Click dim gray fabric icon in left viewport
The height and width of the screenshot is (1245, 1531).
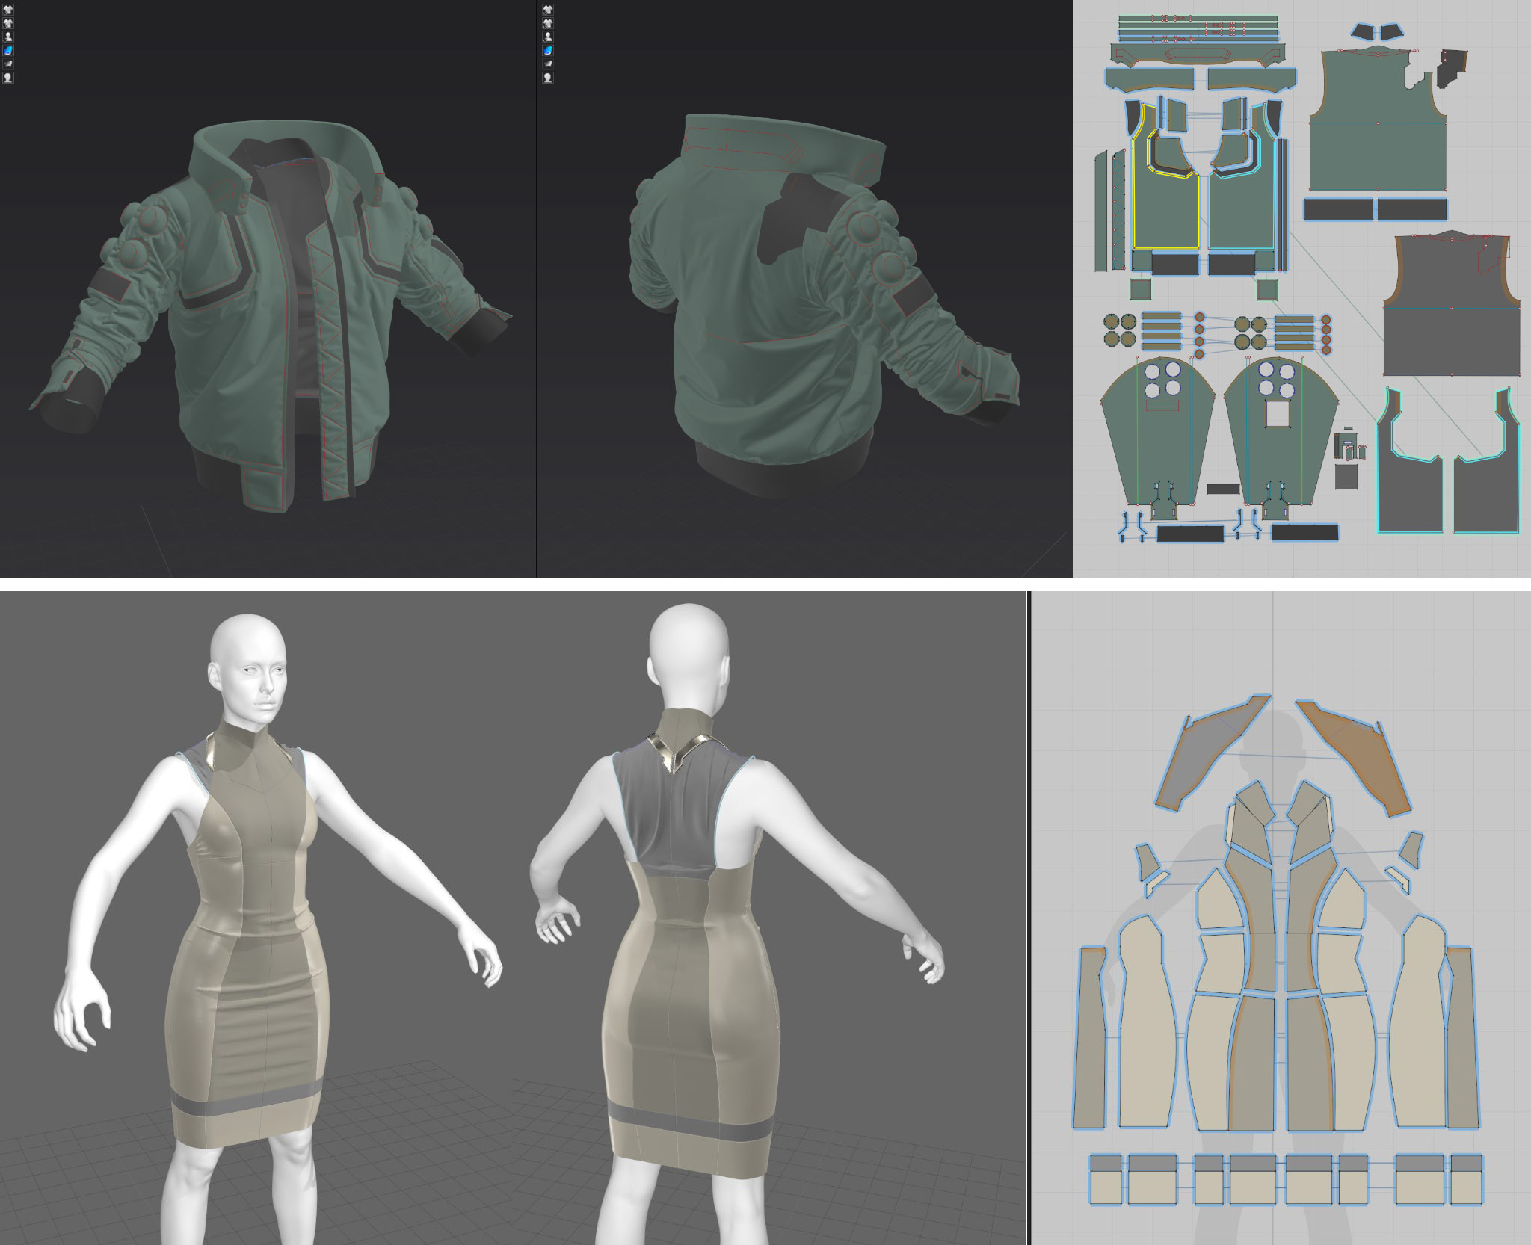pyautogui.click(x=8, y=64)
